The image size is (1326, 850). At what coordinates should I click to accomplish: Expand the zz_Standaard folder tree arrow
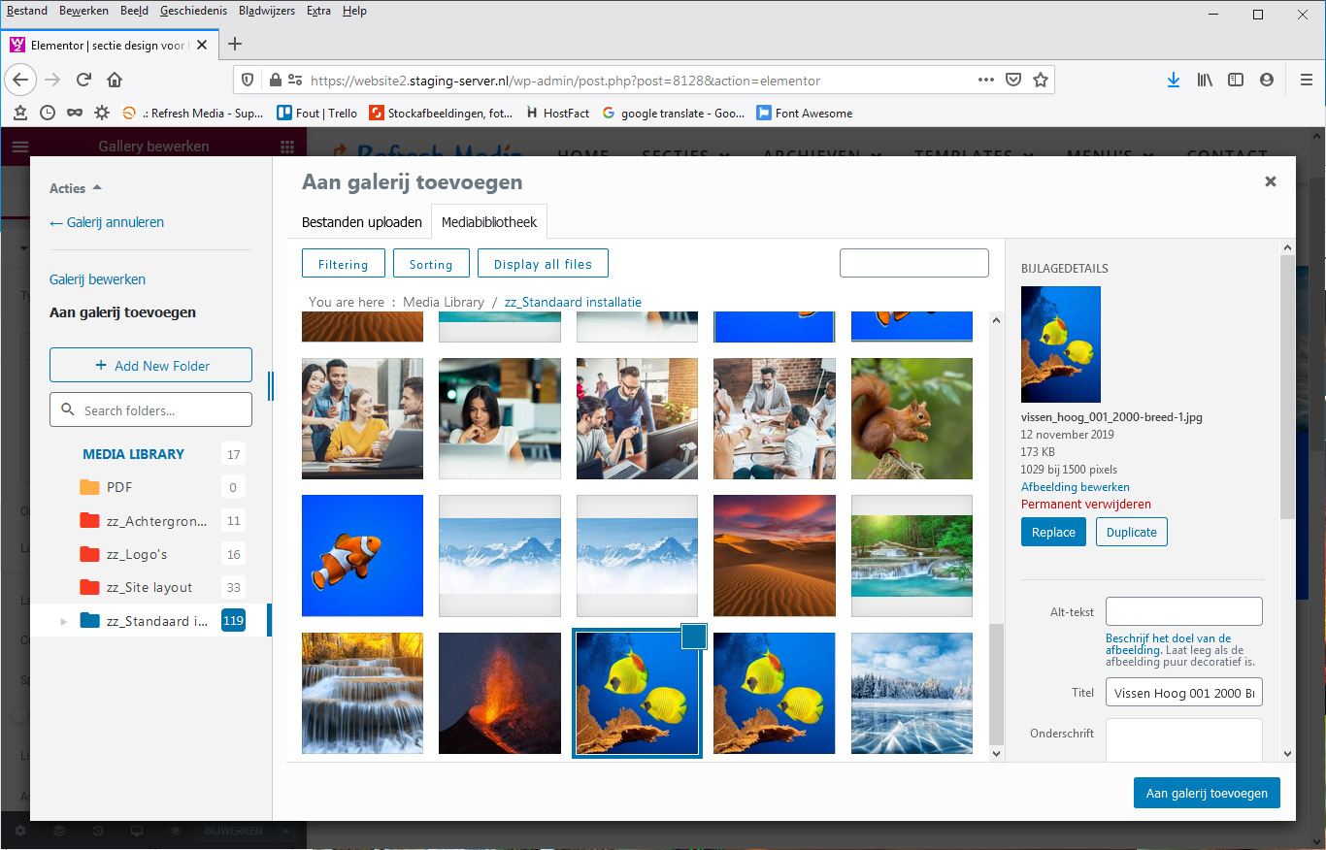[x=64, y=621]
